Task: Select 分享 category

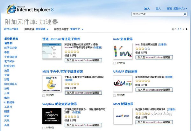Action: tap(7, 93)
